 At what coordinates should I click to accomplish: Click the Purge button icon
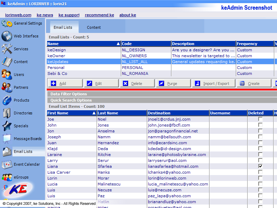(161, 83)
